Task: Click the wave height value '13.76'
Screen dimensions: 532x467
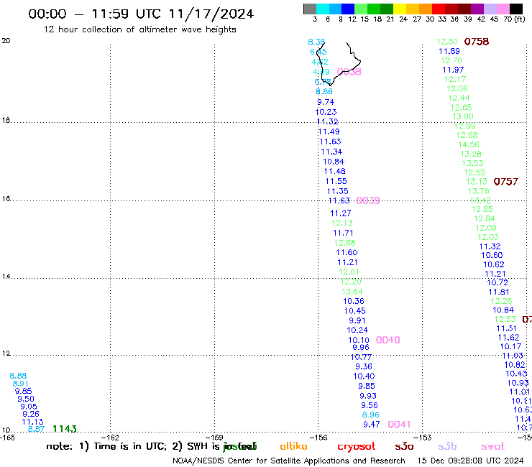Action: pyautogui.click(x=478, y=191)
